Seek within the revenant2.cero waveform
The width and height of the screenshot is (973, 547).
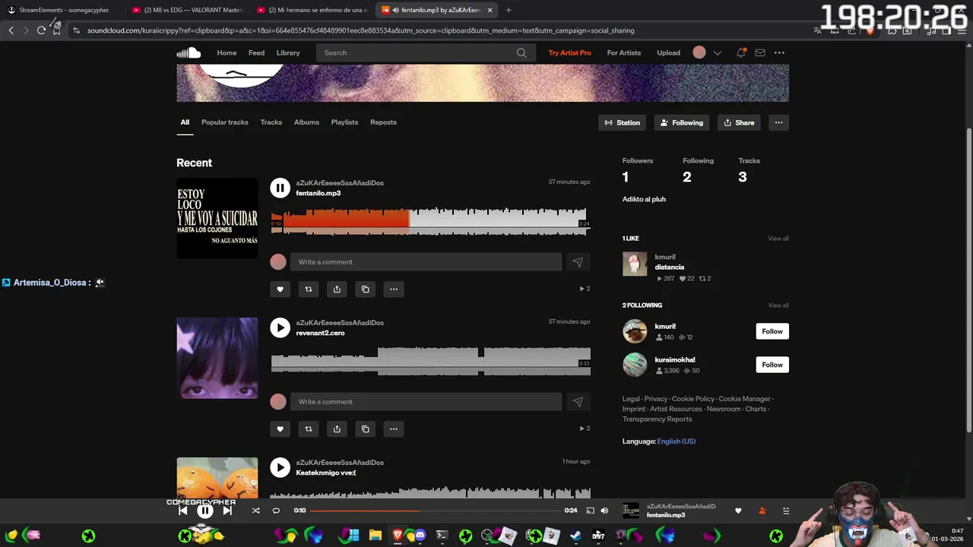coord(430,361)
